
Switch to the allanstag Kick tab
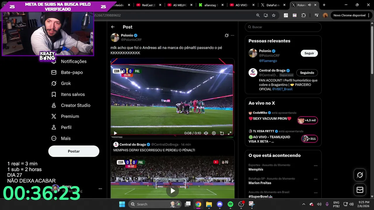click(211, 5)
